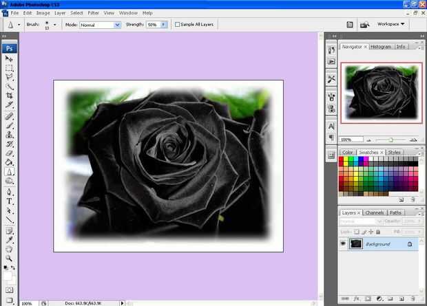Reset default foreground and background colors
The width and height of the screenshot is (427, 306).
(6, 267)
